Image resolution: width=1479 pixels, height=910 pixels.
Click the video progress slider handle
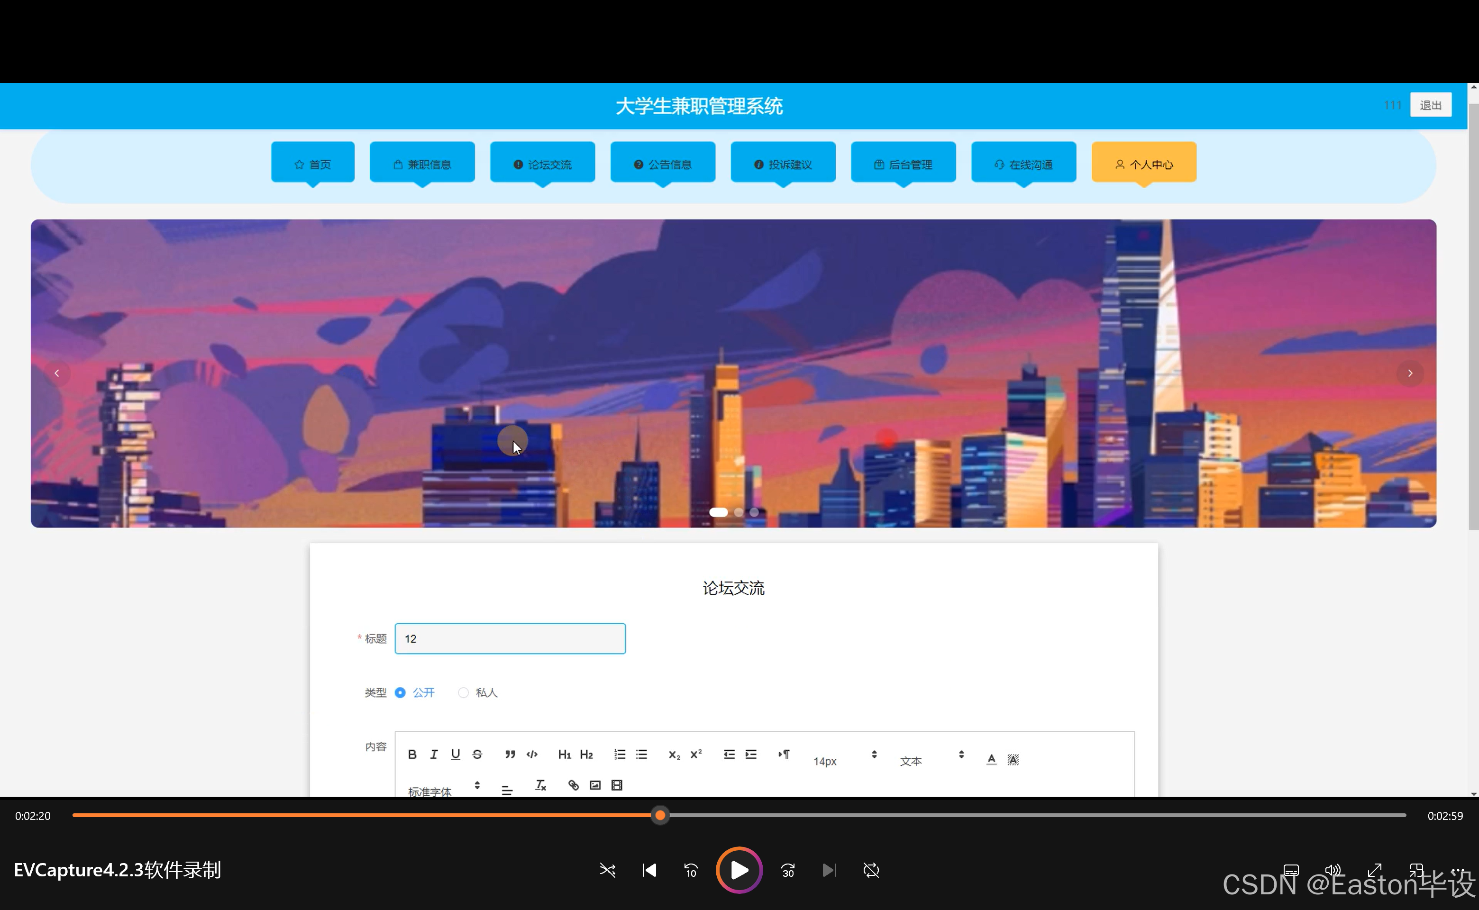point(660,815)
